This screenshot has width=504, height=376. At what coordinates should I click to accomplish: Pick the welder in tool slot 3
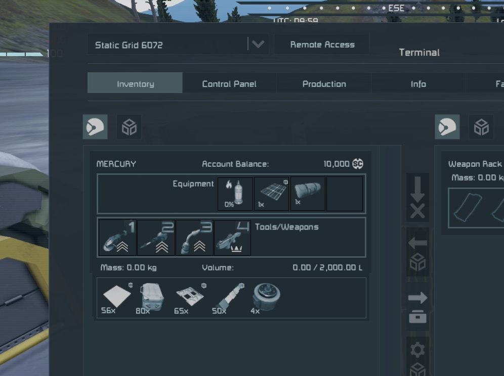click(194, 238)
